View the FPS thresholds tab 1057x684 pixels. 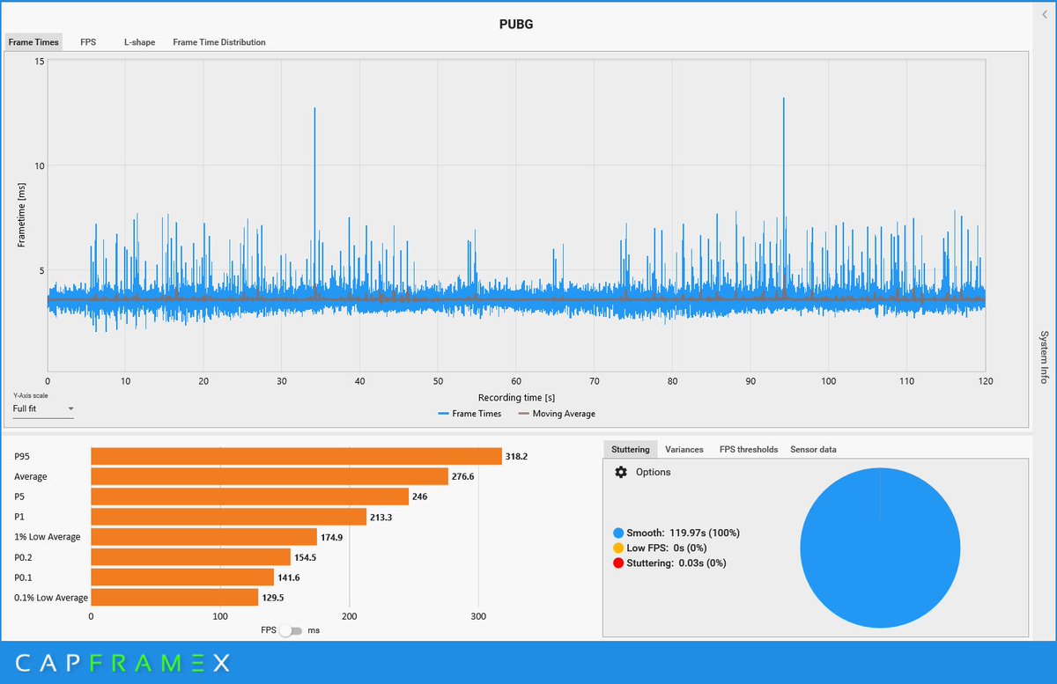click(749, 449)
